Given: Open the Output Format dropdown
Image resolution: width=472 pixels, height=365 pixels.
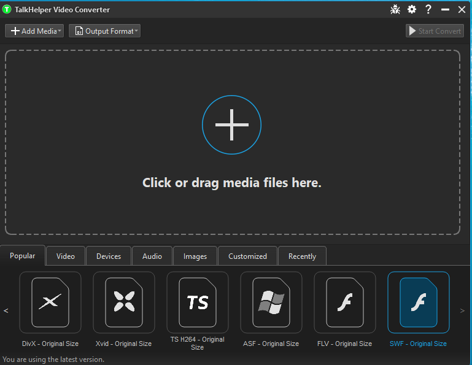Looking at the screenshot, I should click(x=104, y=31).
